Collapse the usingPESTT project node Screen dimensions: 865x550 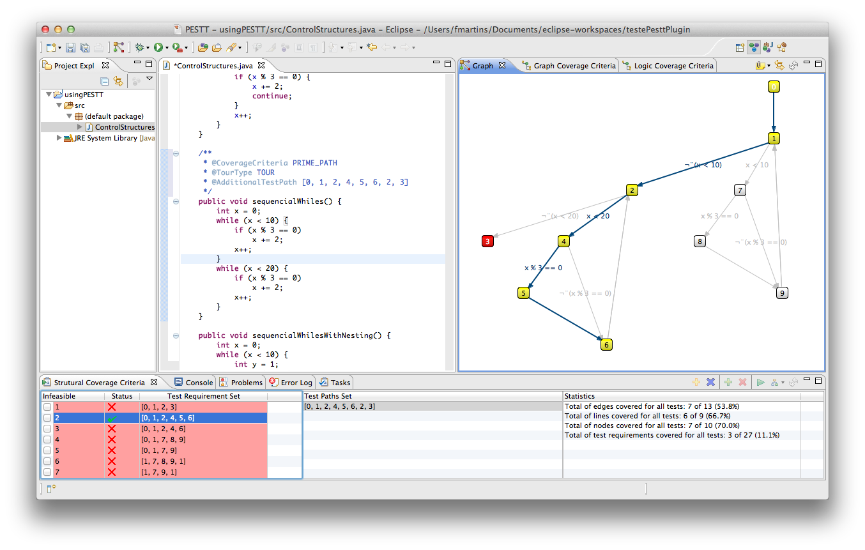pos(49,95)
